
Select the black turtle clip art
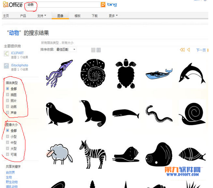click(126, 73)
